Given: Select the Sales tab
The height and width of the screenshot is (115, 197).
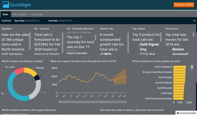Looking at the screenshot, I should tap(5, 14).
